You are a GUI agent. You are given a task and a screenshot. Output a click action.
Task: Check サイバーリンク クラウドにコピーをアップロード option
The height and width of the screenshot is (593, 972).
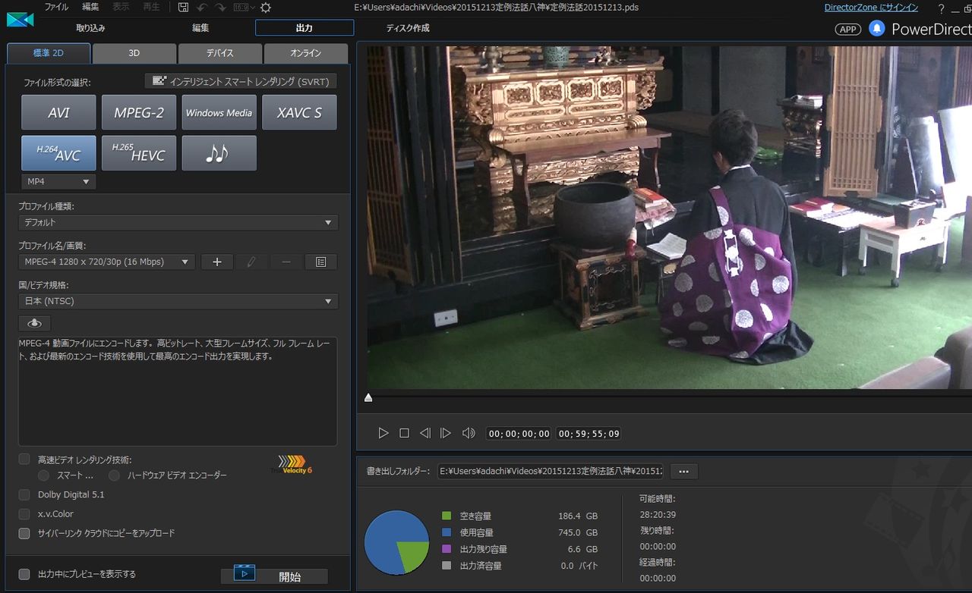click(24, 533)
